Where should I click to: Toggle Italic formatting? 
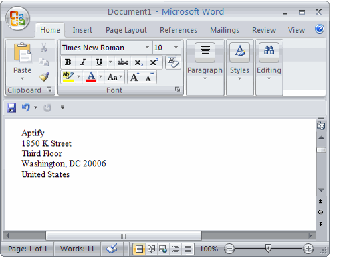point(83,62)
